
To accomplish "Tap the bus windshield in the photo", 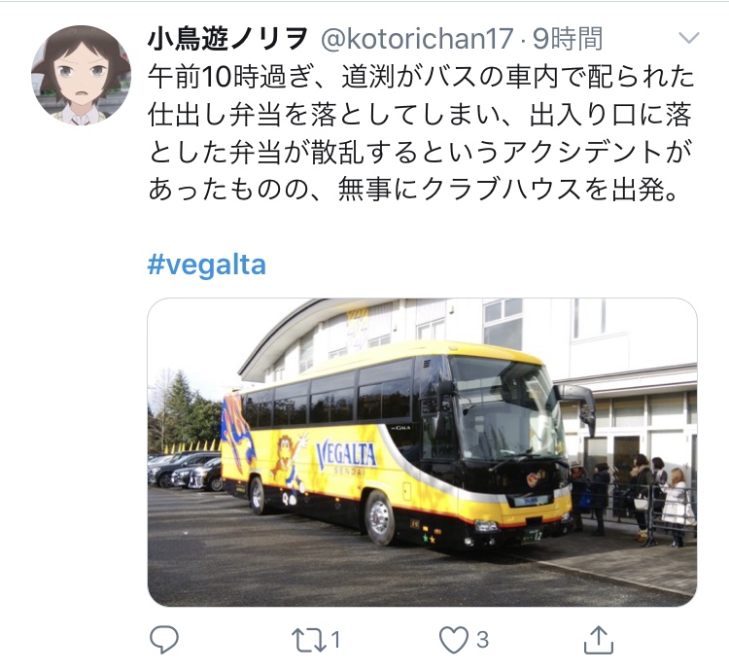I will click(506, 409).
